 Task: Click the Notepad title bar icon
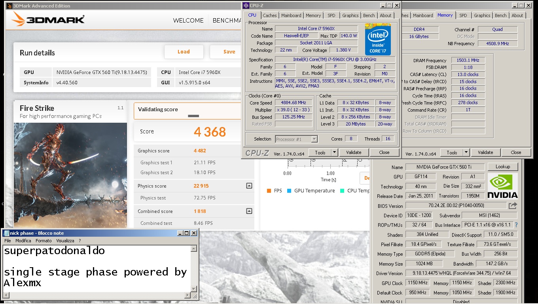(6, 233)
